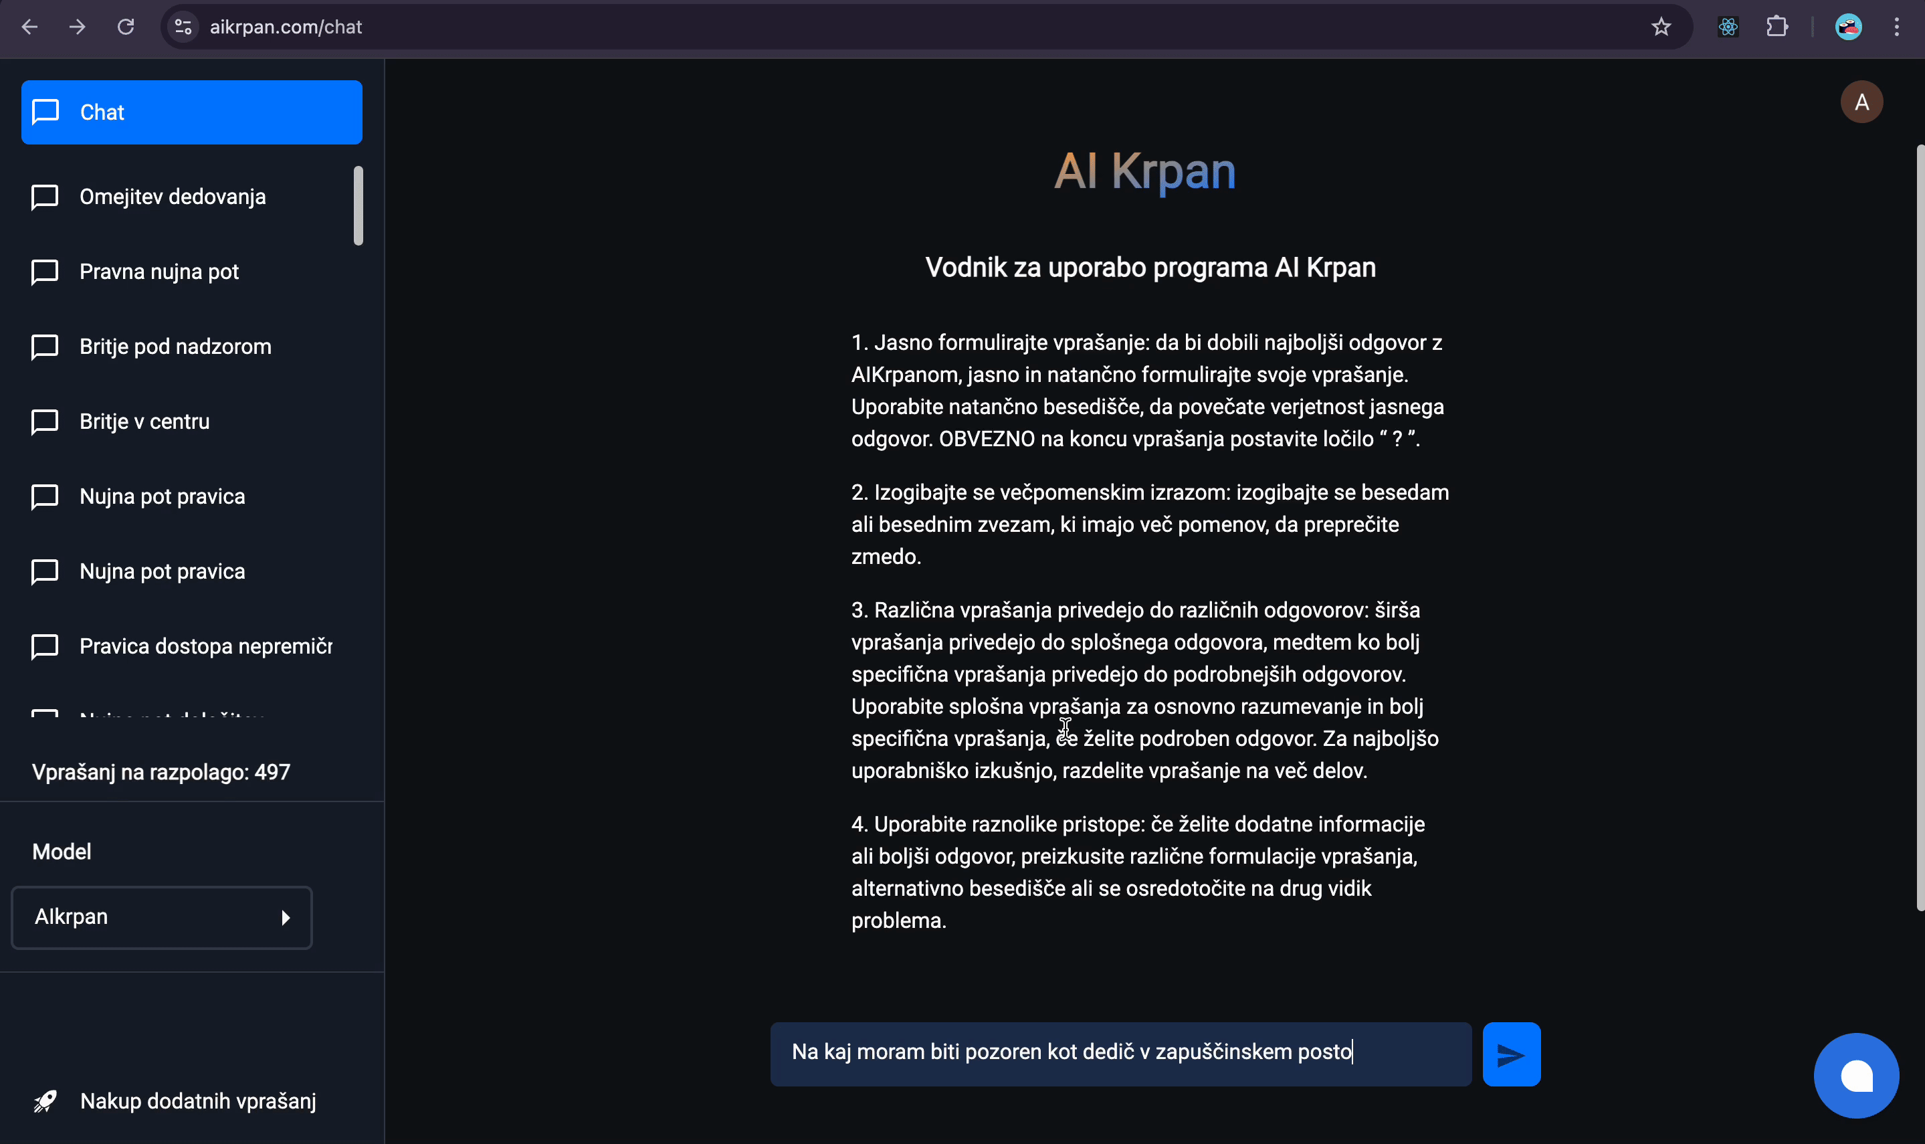Expand the AIkrpan model dropdown

pos(161,917)
